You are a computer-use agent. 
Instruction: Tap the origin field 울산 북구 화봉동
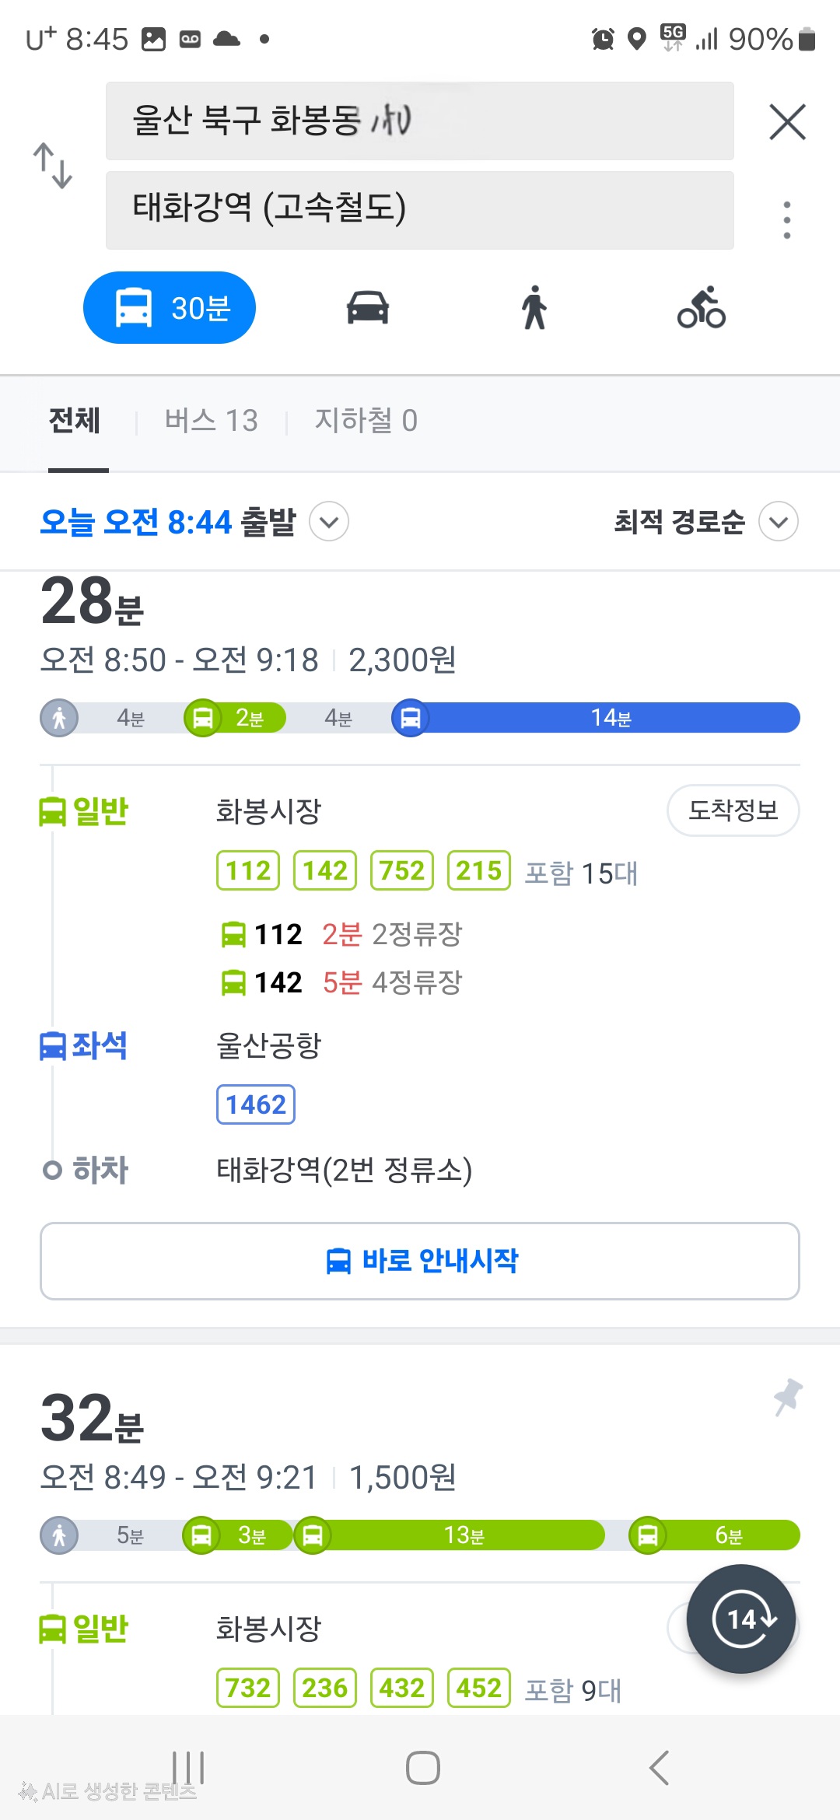tap(420, 121)
